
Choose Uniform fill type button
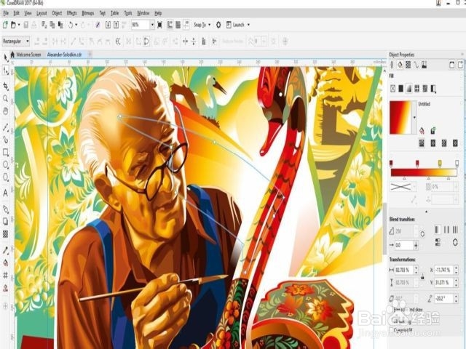click(401, 88)
